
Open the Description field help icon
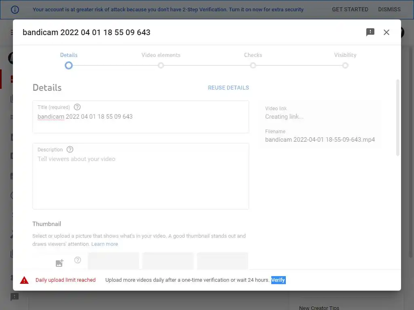click(70, 149)
